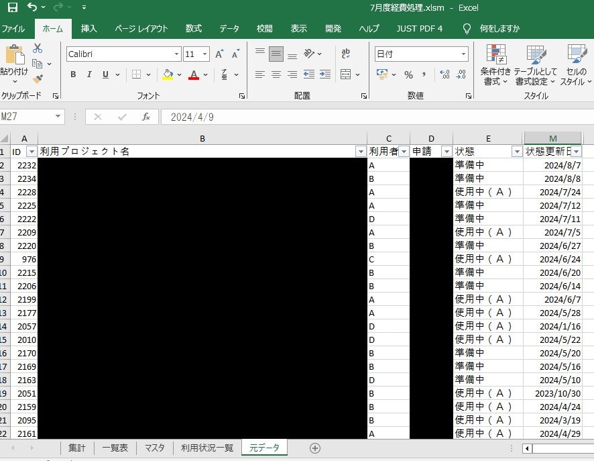594x461 pixels.
Task: Toggle middle vertical alignment button
Action: tap(276, 54)
